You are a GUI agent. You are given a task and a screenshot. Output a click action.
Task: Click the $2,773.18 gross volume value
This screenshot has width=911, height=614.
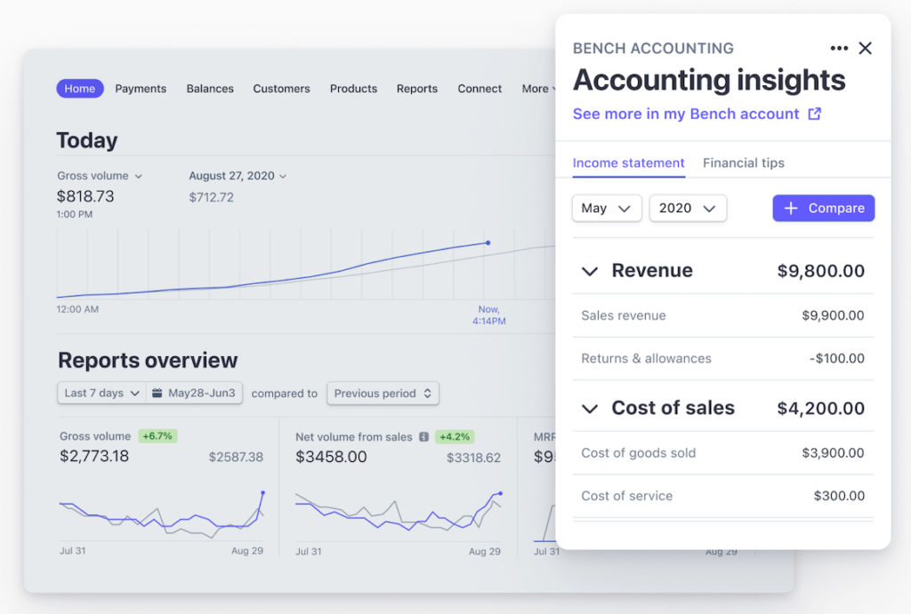coord(94,456)
